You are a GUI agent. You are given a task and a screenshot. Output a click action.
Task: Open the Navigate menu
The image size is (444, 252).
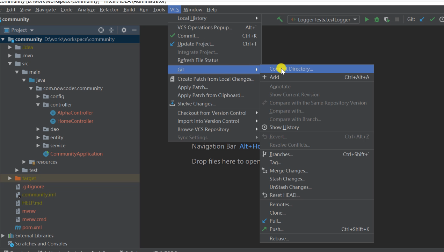tap(45, 9)
